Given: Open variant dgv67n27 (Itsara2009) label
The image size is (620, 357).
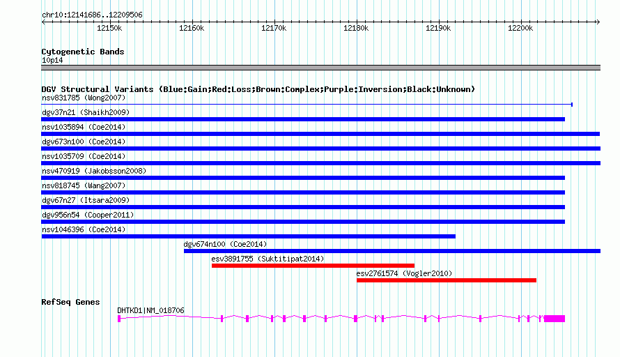Looking at the screenshot, I should 86,200.
